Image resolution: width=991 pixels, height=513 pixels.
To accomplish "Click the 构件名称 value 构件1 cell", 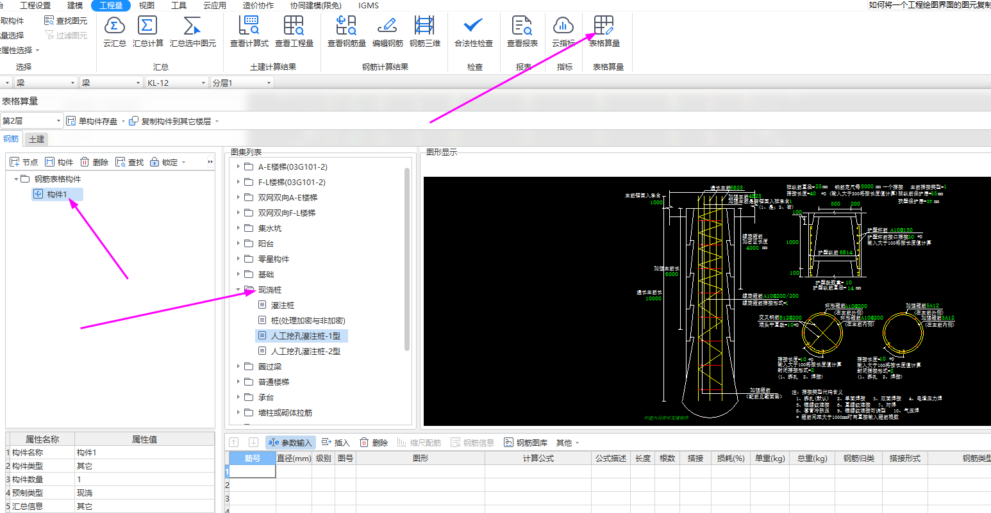I will click(x=144, y=453).
